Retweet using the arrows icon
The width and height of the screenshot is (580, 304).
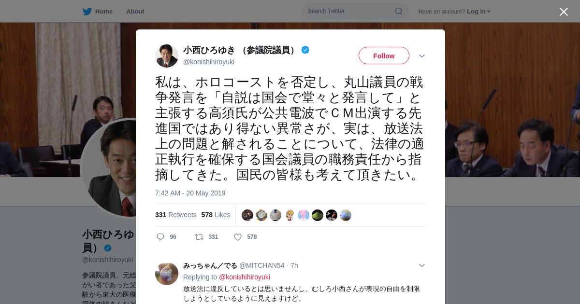tap(199, 237)
